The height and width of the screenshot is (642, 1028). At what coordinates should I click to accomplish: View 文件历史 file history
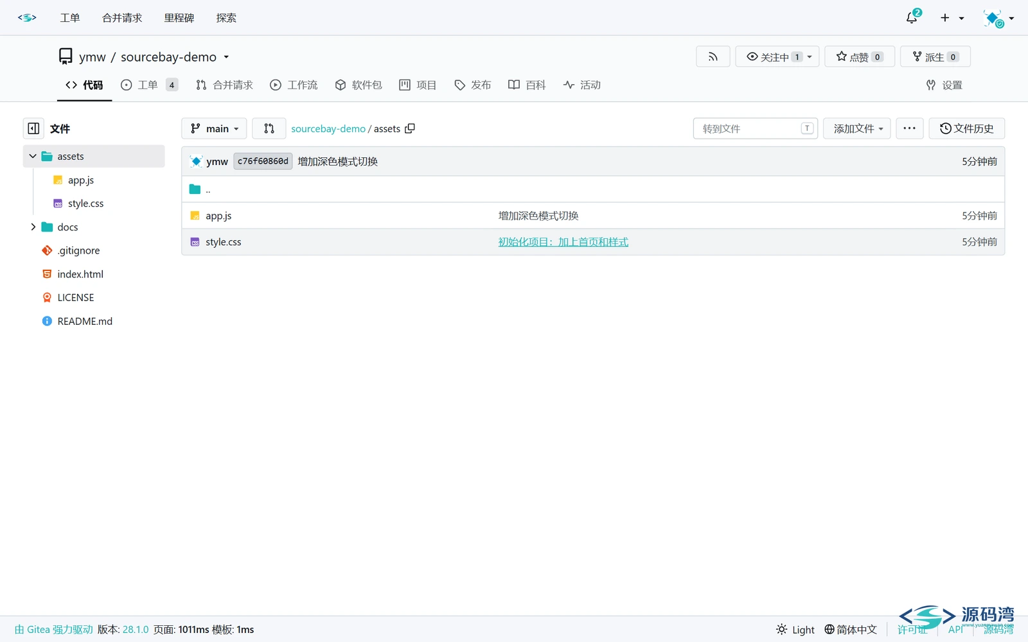[x=967, y=128]
